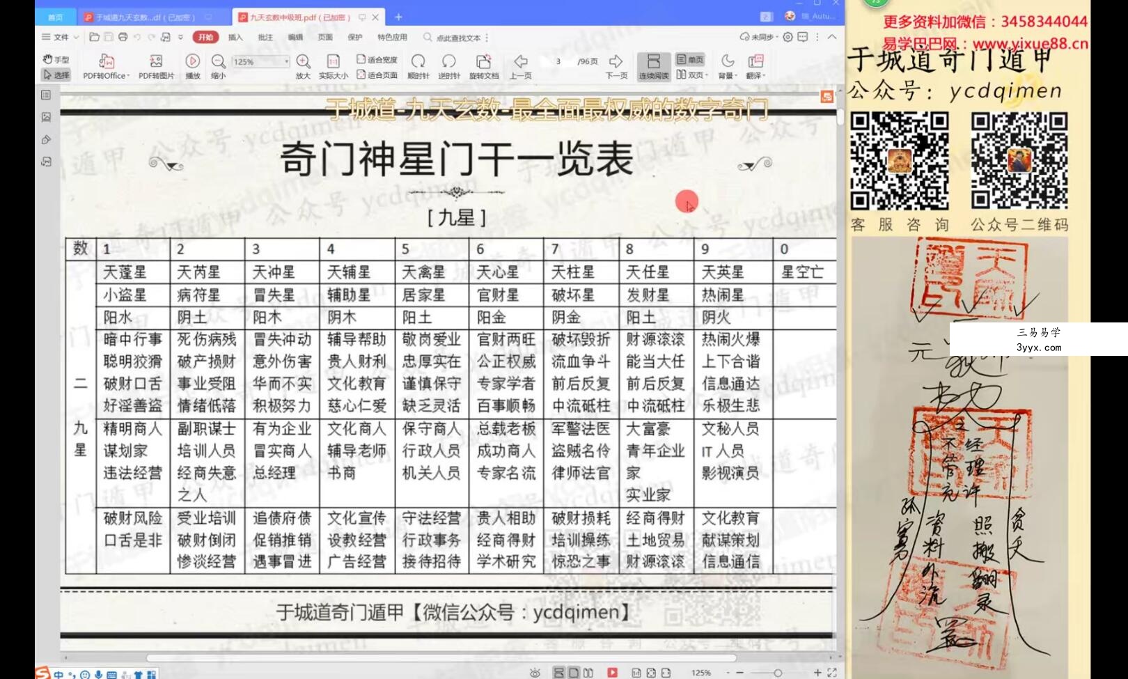Open the image panel icon in left sidebar
Image resolution: width=1128 pixels, height=679 pixels.
(x=46, y=118)
